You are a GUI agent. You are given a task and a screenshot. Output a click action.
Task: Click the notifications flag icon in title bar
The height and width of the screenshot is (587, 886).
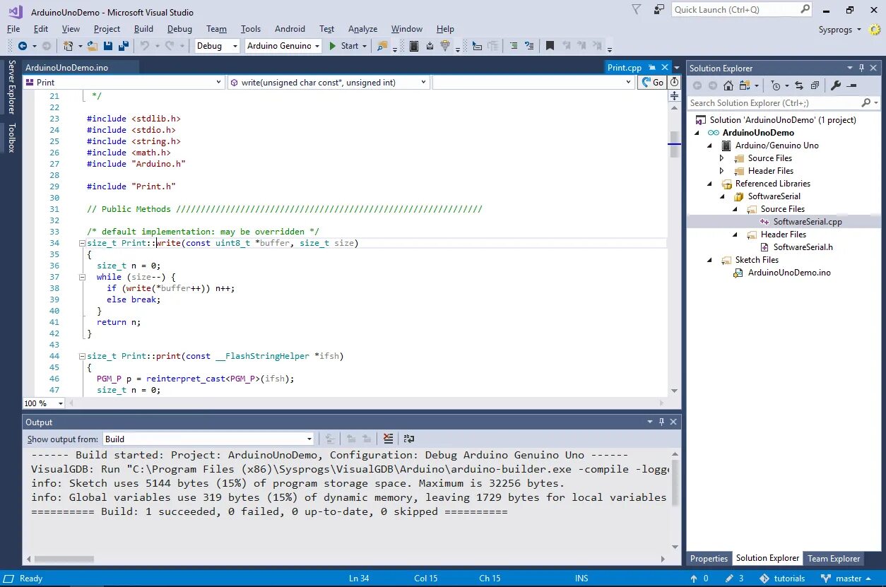637,10
